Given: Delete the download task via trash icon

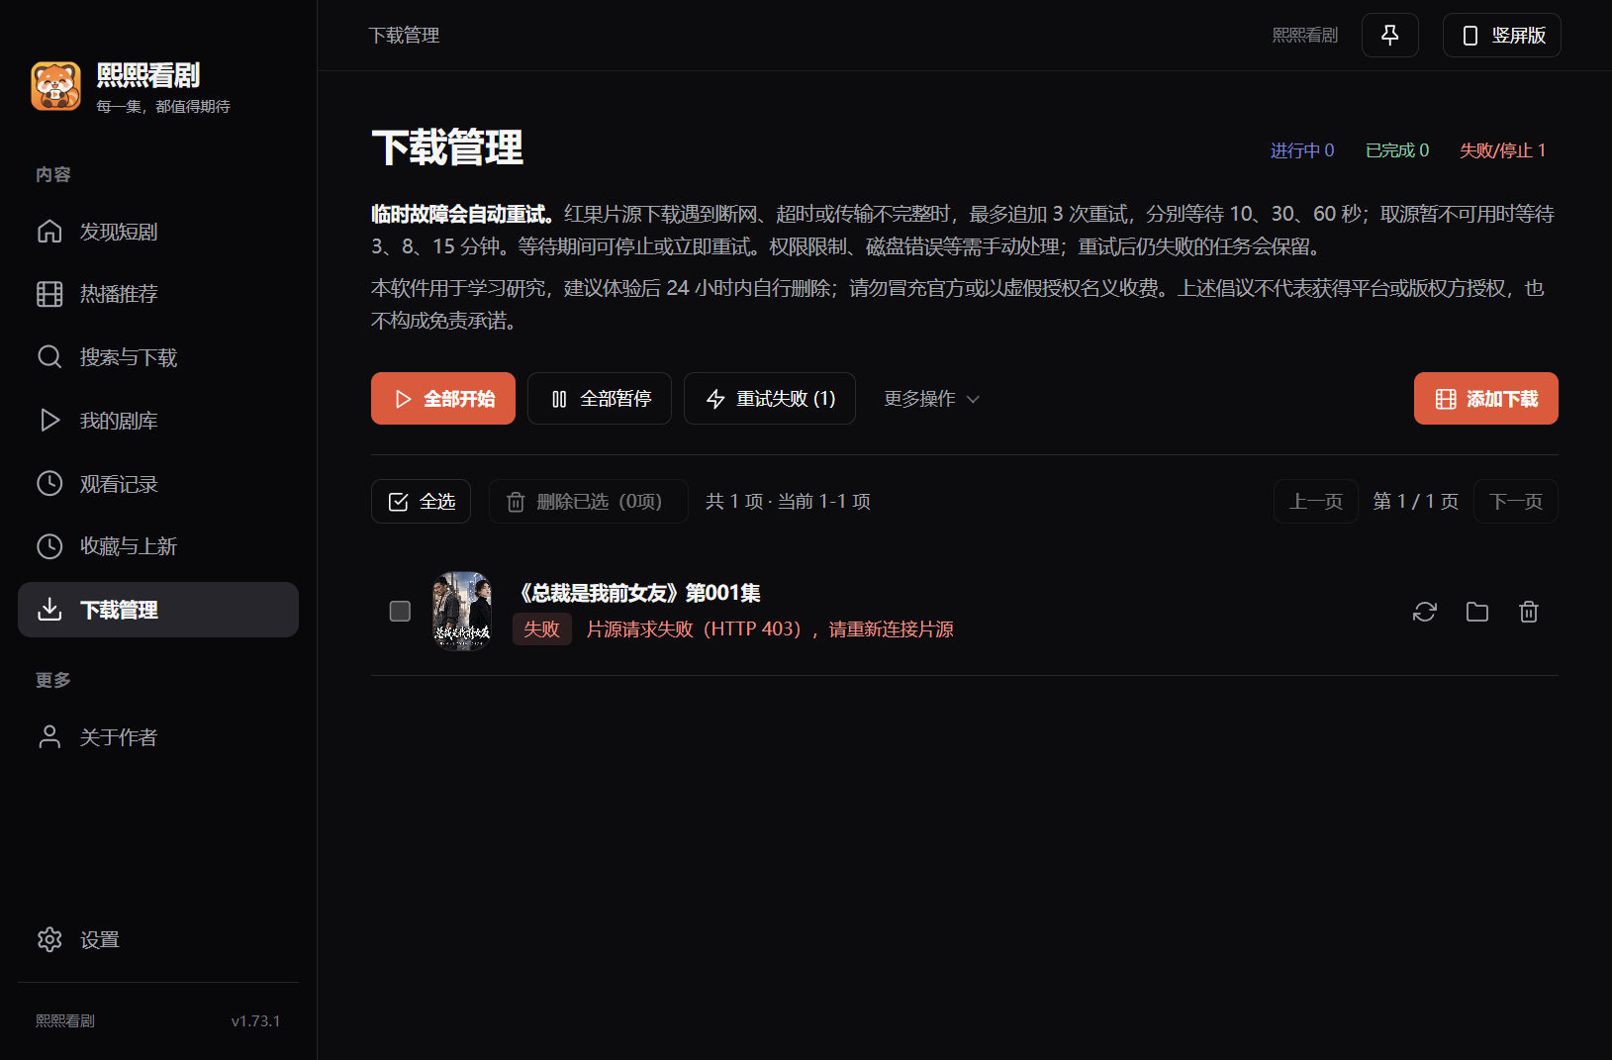Looking at the screenshot, I should coord(1529,612).
